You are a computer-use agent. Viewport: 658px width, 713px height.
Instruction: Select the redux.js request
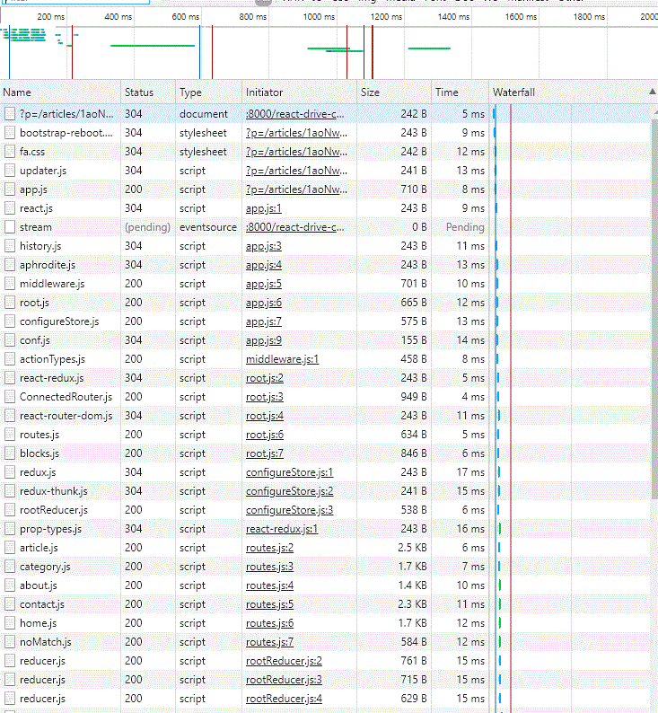325,472
